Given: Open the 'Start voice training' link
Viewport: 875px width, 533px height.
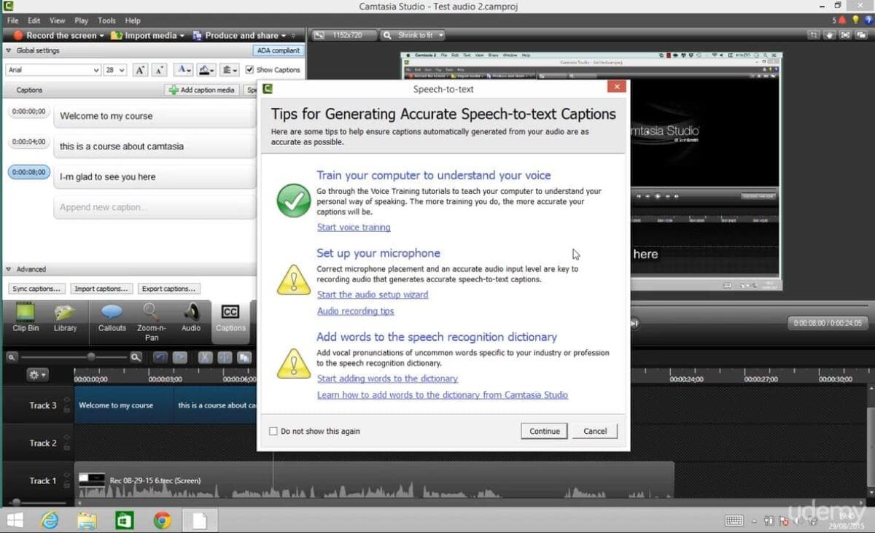Looking at the screenshot, I should (354, 227).
